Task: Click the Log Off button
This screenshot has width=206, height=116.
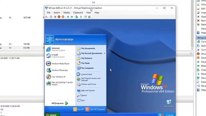Action: [79, 110]
